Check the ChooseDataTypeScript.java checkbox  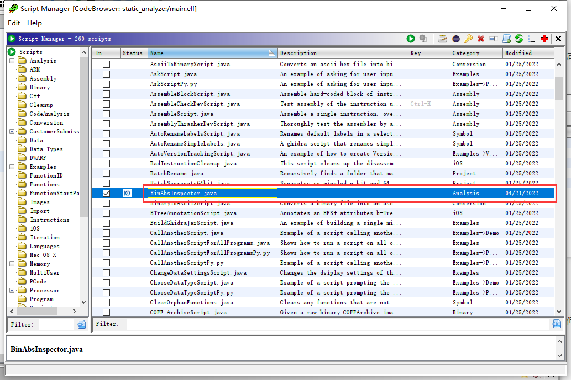[106, 282]
